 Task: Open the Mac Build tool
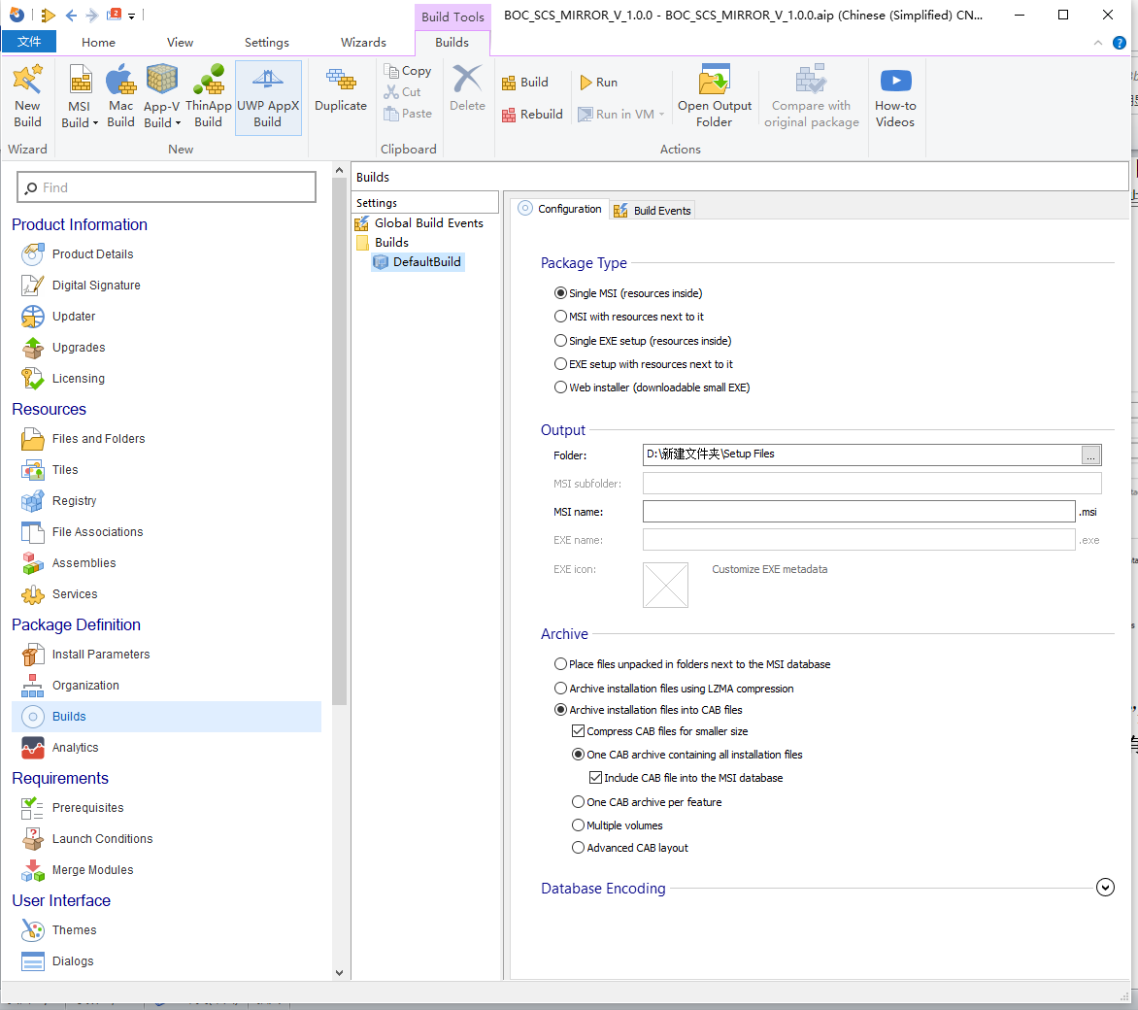point(120,92)
